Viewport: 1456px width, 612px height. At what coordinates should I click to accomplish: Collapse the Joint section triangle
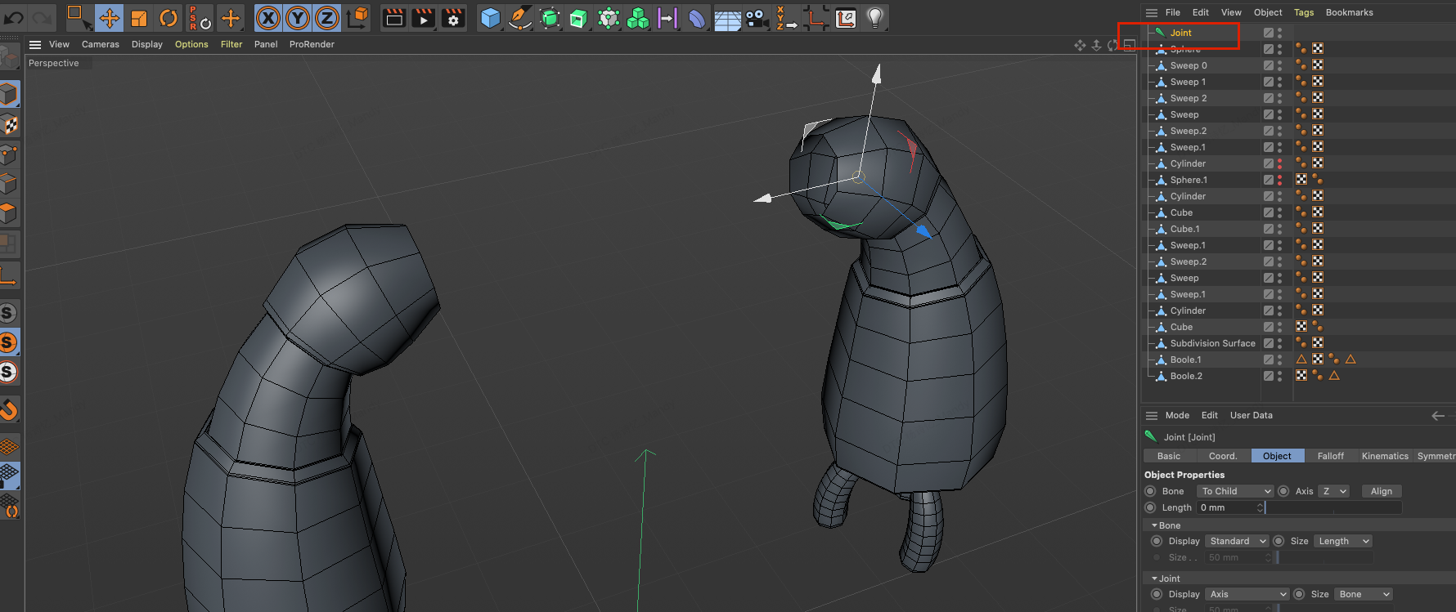tap(1154, 578)
